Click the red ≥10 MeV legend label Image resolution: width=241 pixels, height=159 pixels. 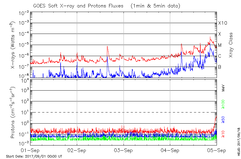pyautogui.click(x=223, y=134)
